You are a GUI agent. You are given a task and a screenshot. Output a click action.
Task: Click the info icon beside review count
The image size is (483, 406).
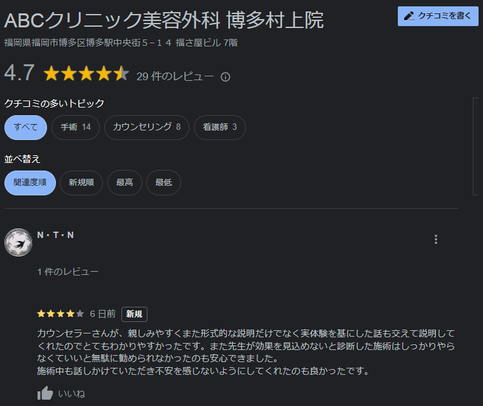coord(225,77)
